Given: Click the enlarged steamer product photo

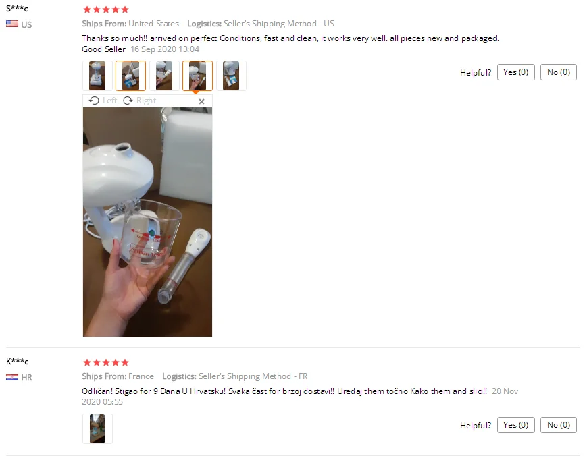Looking at the screenshot, I should tap(147, 222).
